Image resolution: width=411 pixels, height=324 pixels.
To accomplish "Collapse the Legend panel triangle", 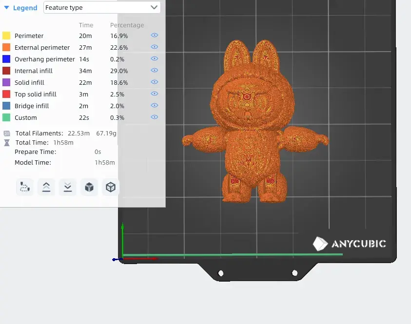I will tap(6, 8).
